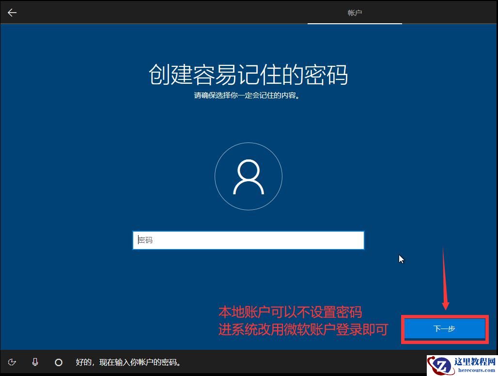Click the heading 创建容易记住的密码
The height and width of the screenshot is (376, 498).
click(x=249, y=75)
